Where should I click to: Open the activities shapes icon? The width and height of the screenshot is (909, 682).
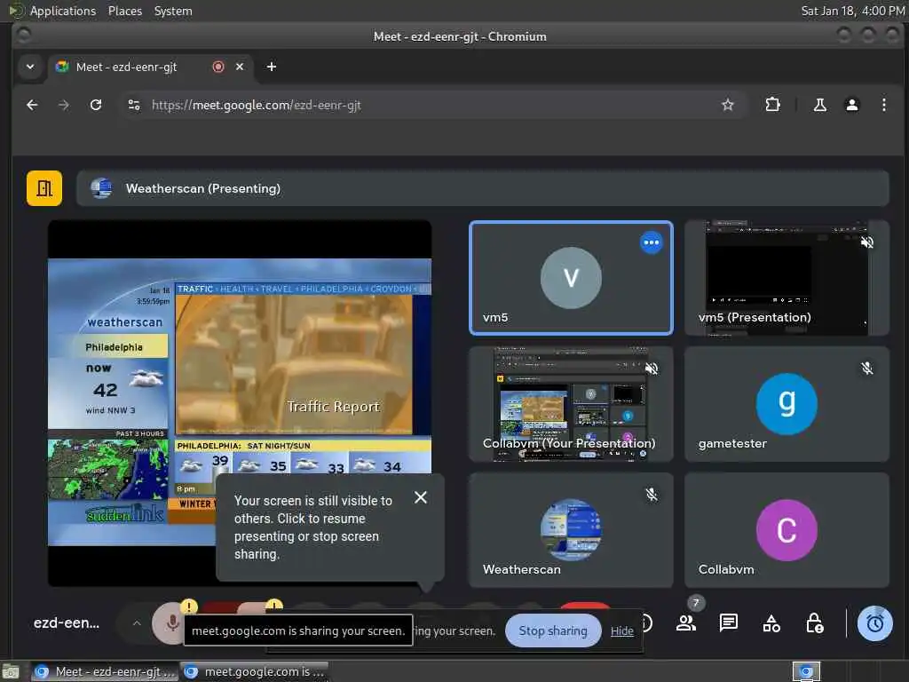click(x=771, y=623)
